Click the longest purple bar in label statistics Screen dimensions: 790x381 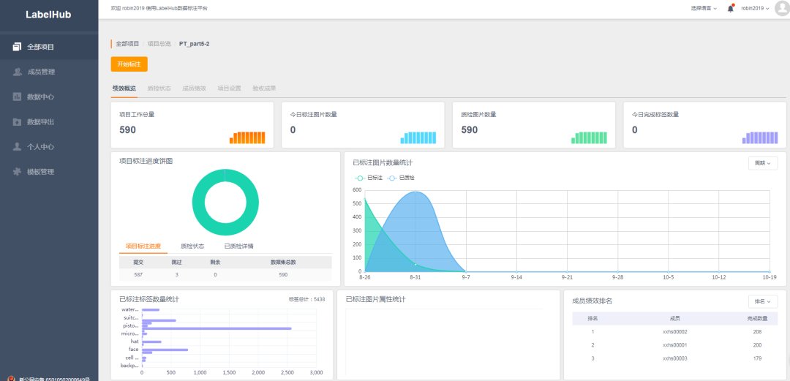[x=217, y=328]
